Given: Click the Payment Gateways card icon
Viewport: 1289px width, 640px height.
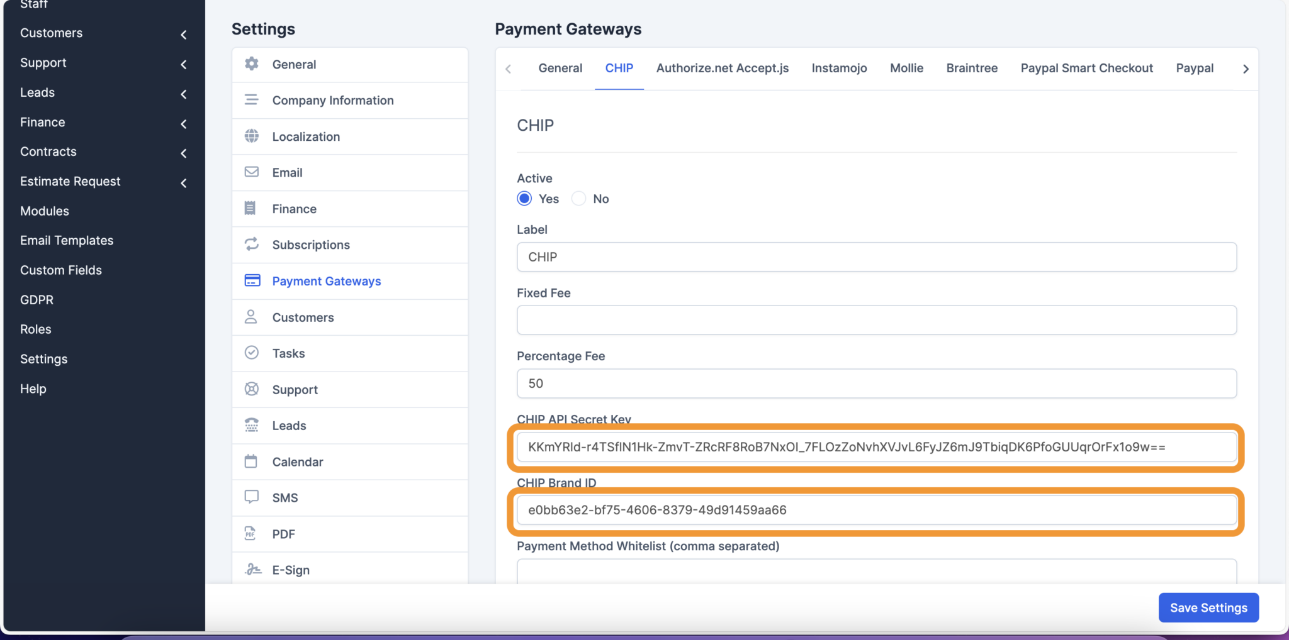Looking at the screenshot, I should coord(251,280).
